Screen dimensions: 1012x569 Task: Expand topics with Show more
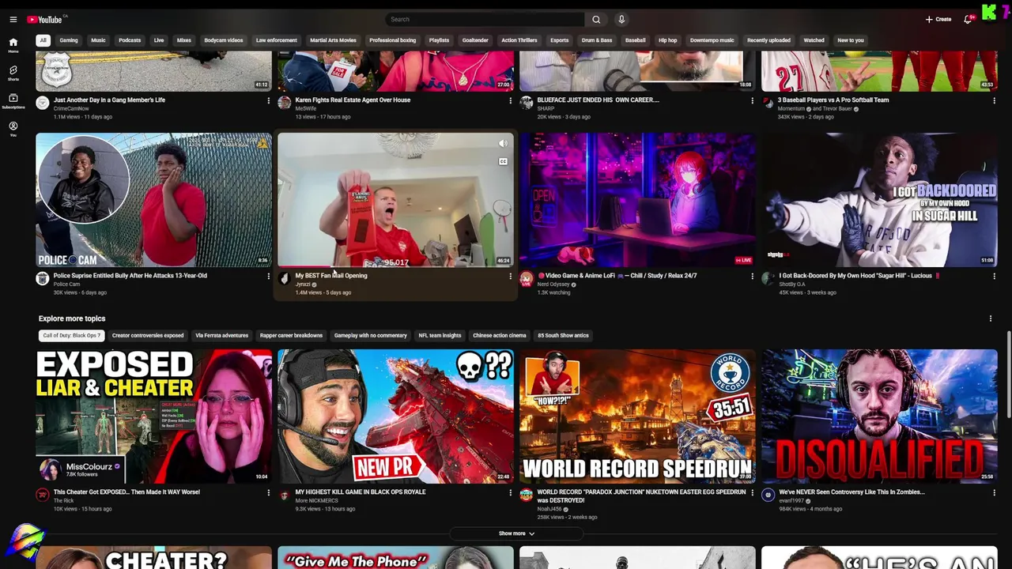(x=516, y=533)
